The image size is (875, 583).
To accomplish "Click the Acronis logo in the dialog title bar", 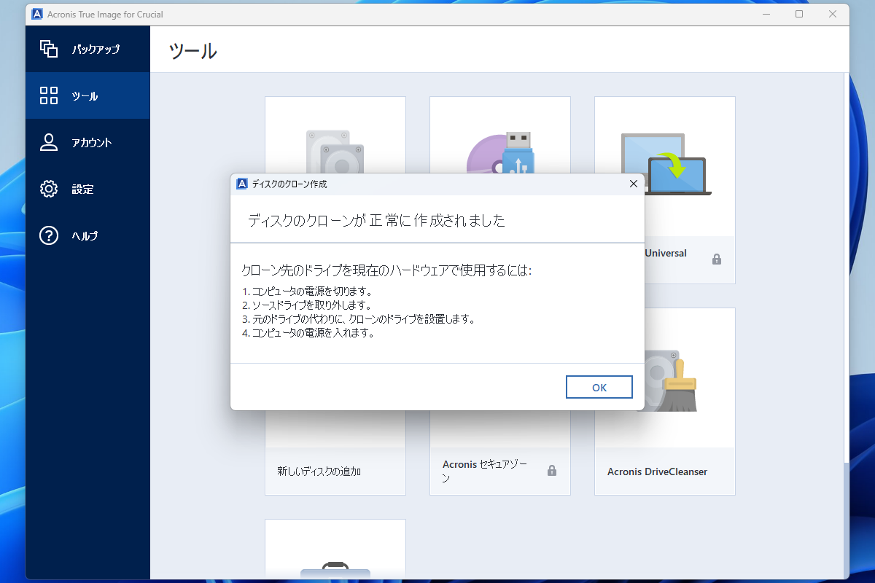I will [x=241, y=184].
